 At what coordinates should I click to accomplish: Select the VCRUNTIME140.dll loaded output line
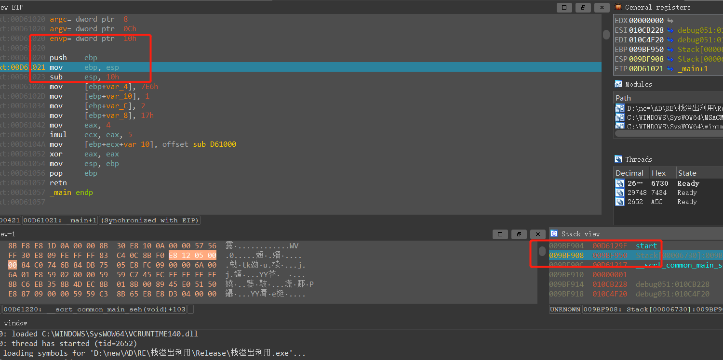99,334
